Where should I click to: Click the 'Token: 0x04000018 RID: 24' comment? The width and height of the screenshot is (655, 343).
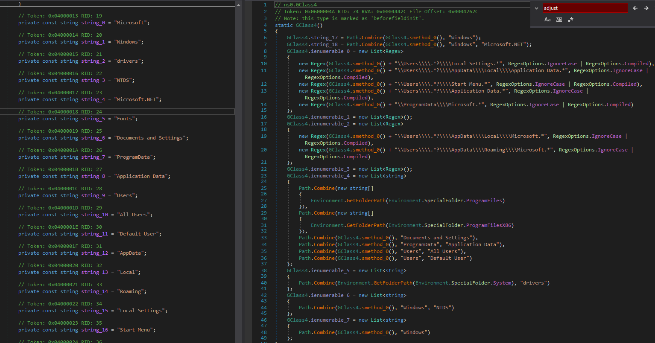click(60, 112)
